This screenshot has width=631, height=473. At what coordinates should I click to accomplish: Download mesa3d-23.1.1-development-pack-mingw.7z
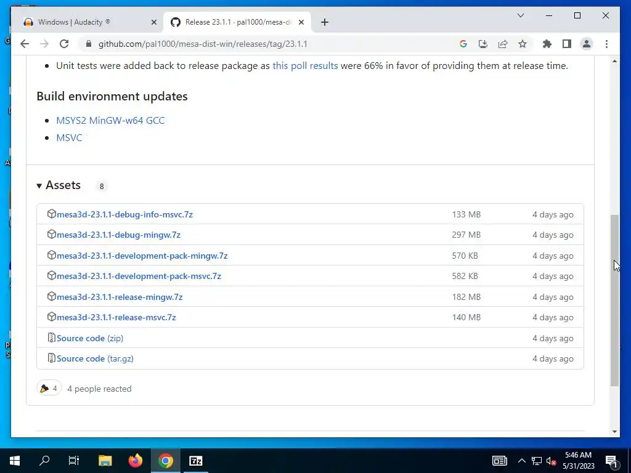click(x=142, y=256)
